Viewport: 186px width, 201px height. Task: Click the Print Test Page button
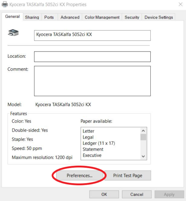[x=127, y=175]
